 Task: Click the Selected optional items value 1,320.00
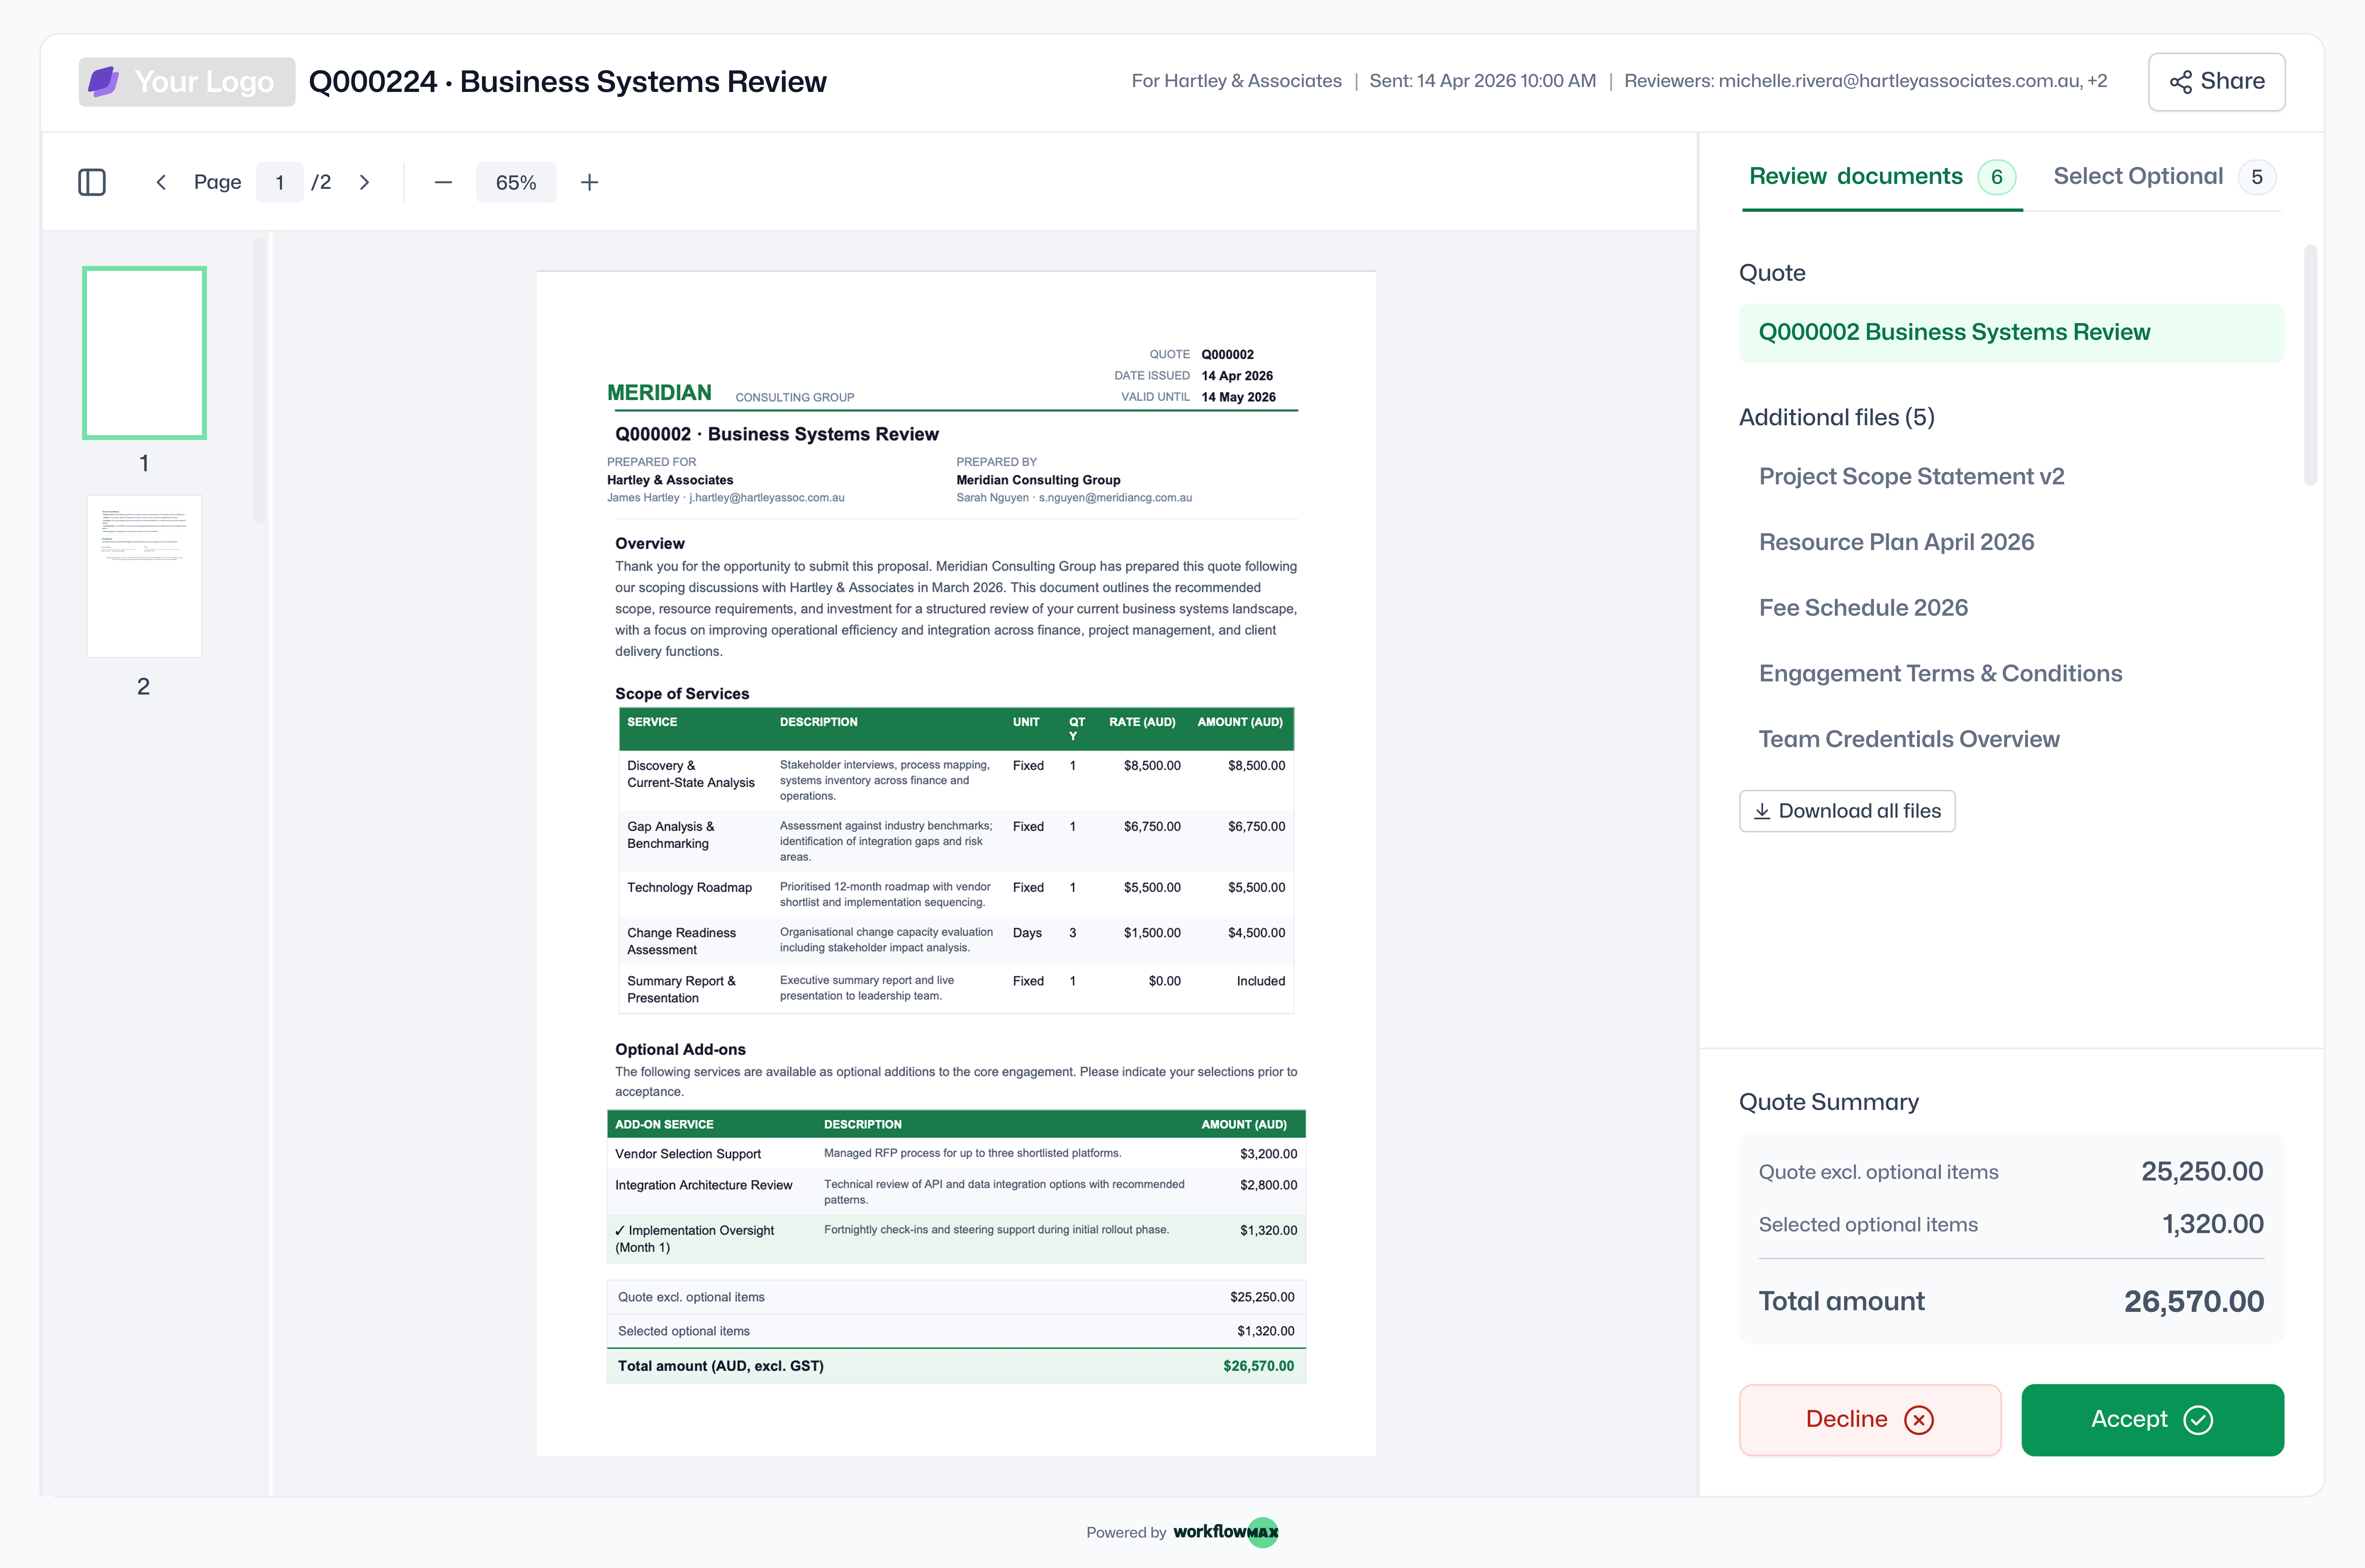tap(2213, 1224)
